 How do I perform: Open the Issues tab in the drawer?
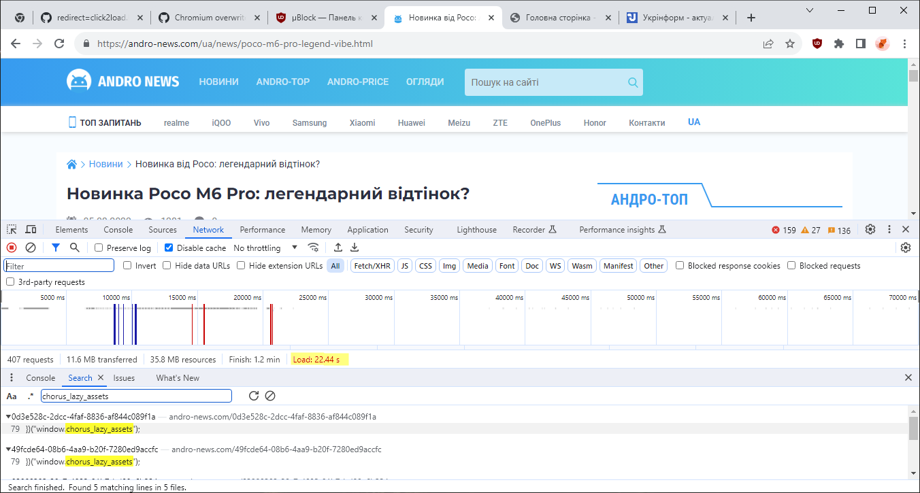click(x=124, y=377)
